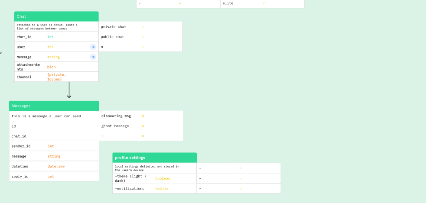Click the int type in sender_id row
426x203 pixels.
click(x=51, y=146)
